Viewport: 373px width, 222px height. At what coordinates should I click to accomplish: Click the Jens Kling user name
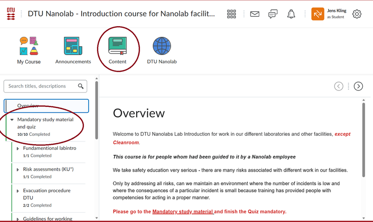click(337, 11)
